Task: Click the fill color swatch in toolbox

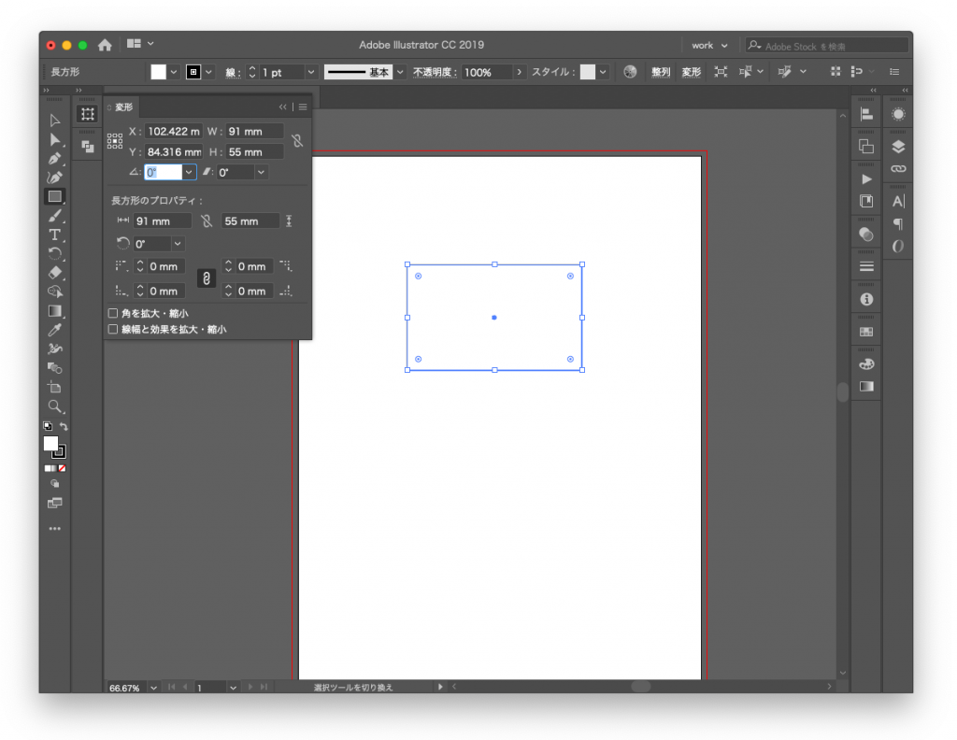Action: point(50,444)
